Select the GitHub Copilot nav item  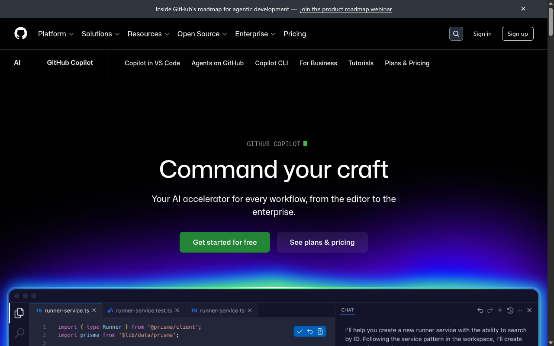[70, 63]
